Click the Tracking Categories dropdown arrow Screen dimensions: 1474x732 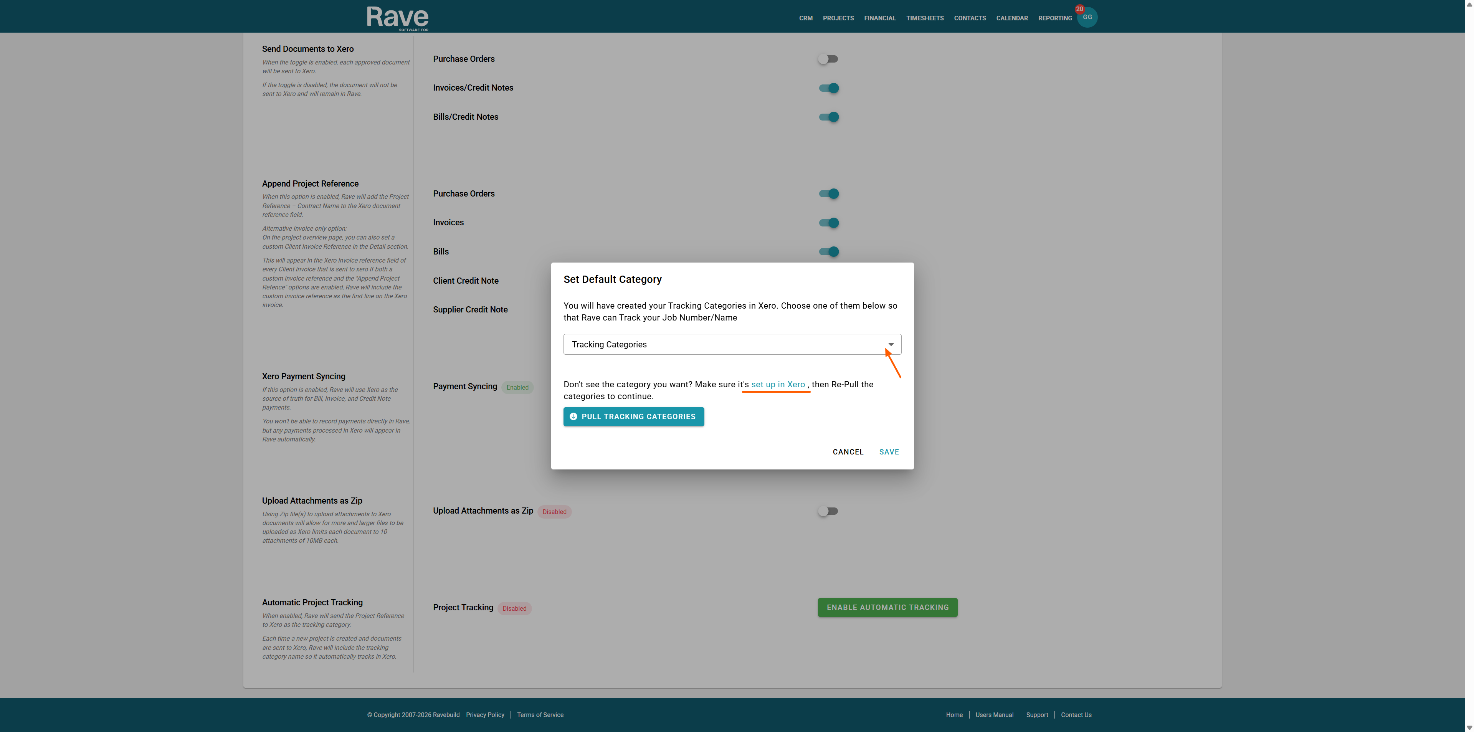(891, 345)
